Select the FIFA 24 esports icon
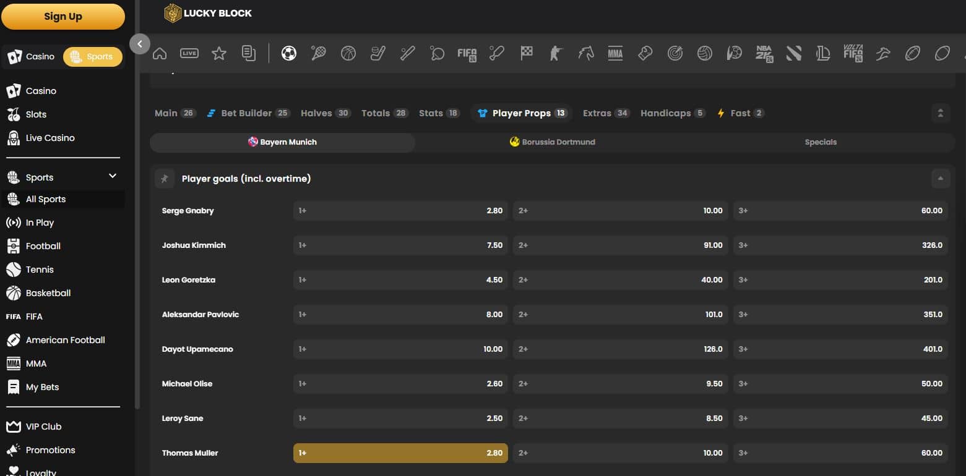 tap(467, 54)
